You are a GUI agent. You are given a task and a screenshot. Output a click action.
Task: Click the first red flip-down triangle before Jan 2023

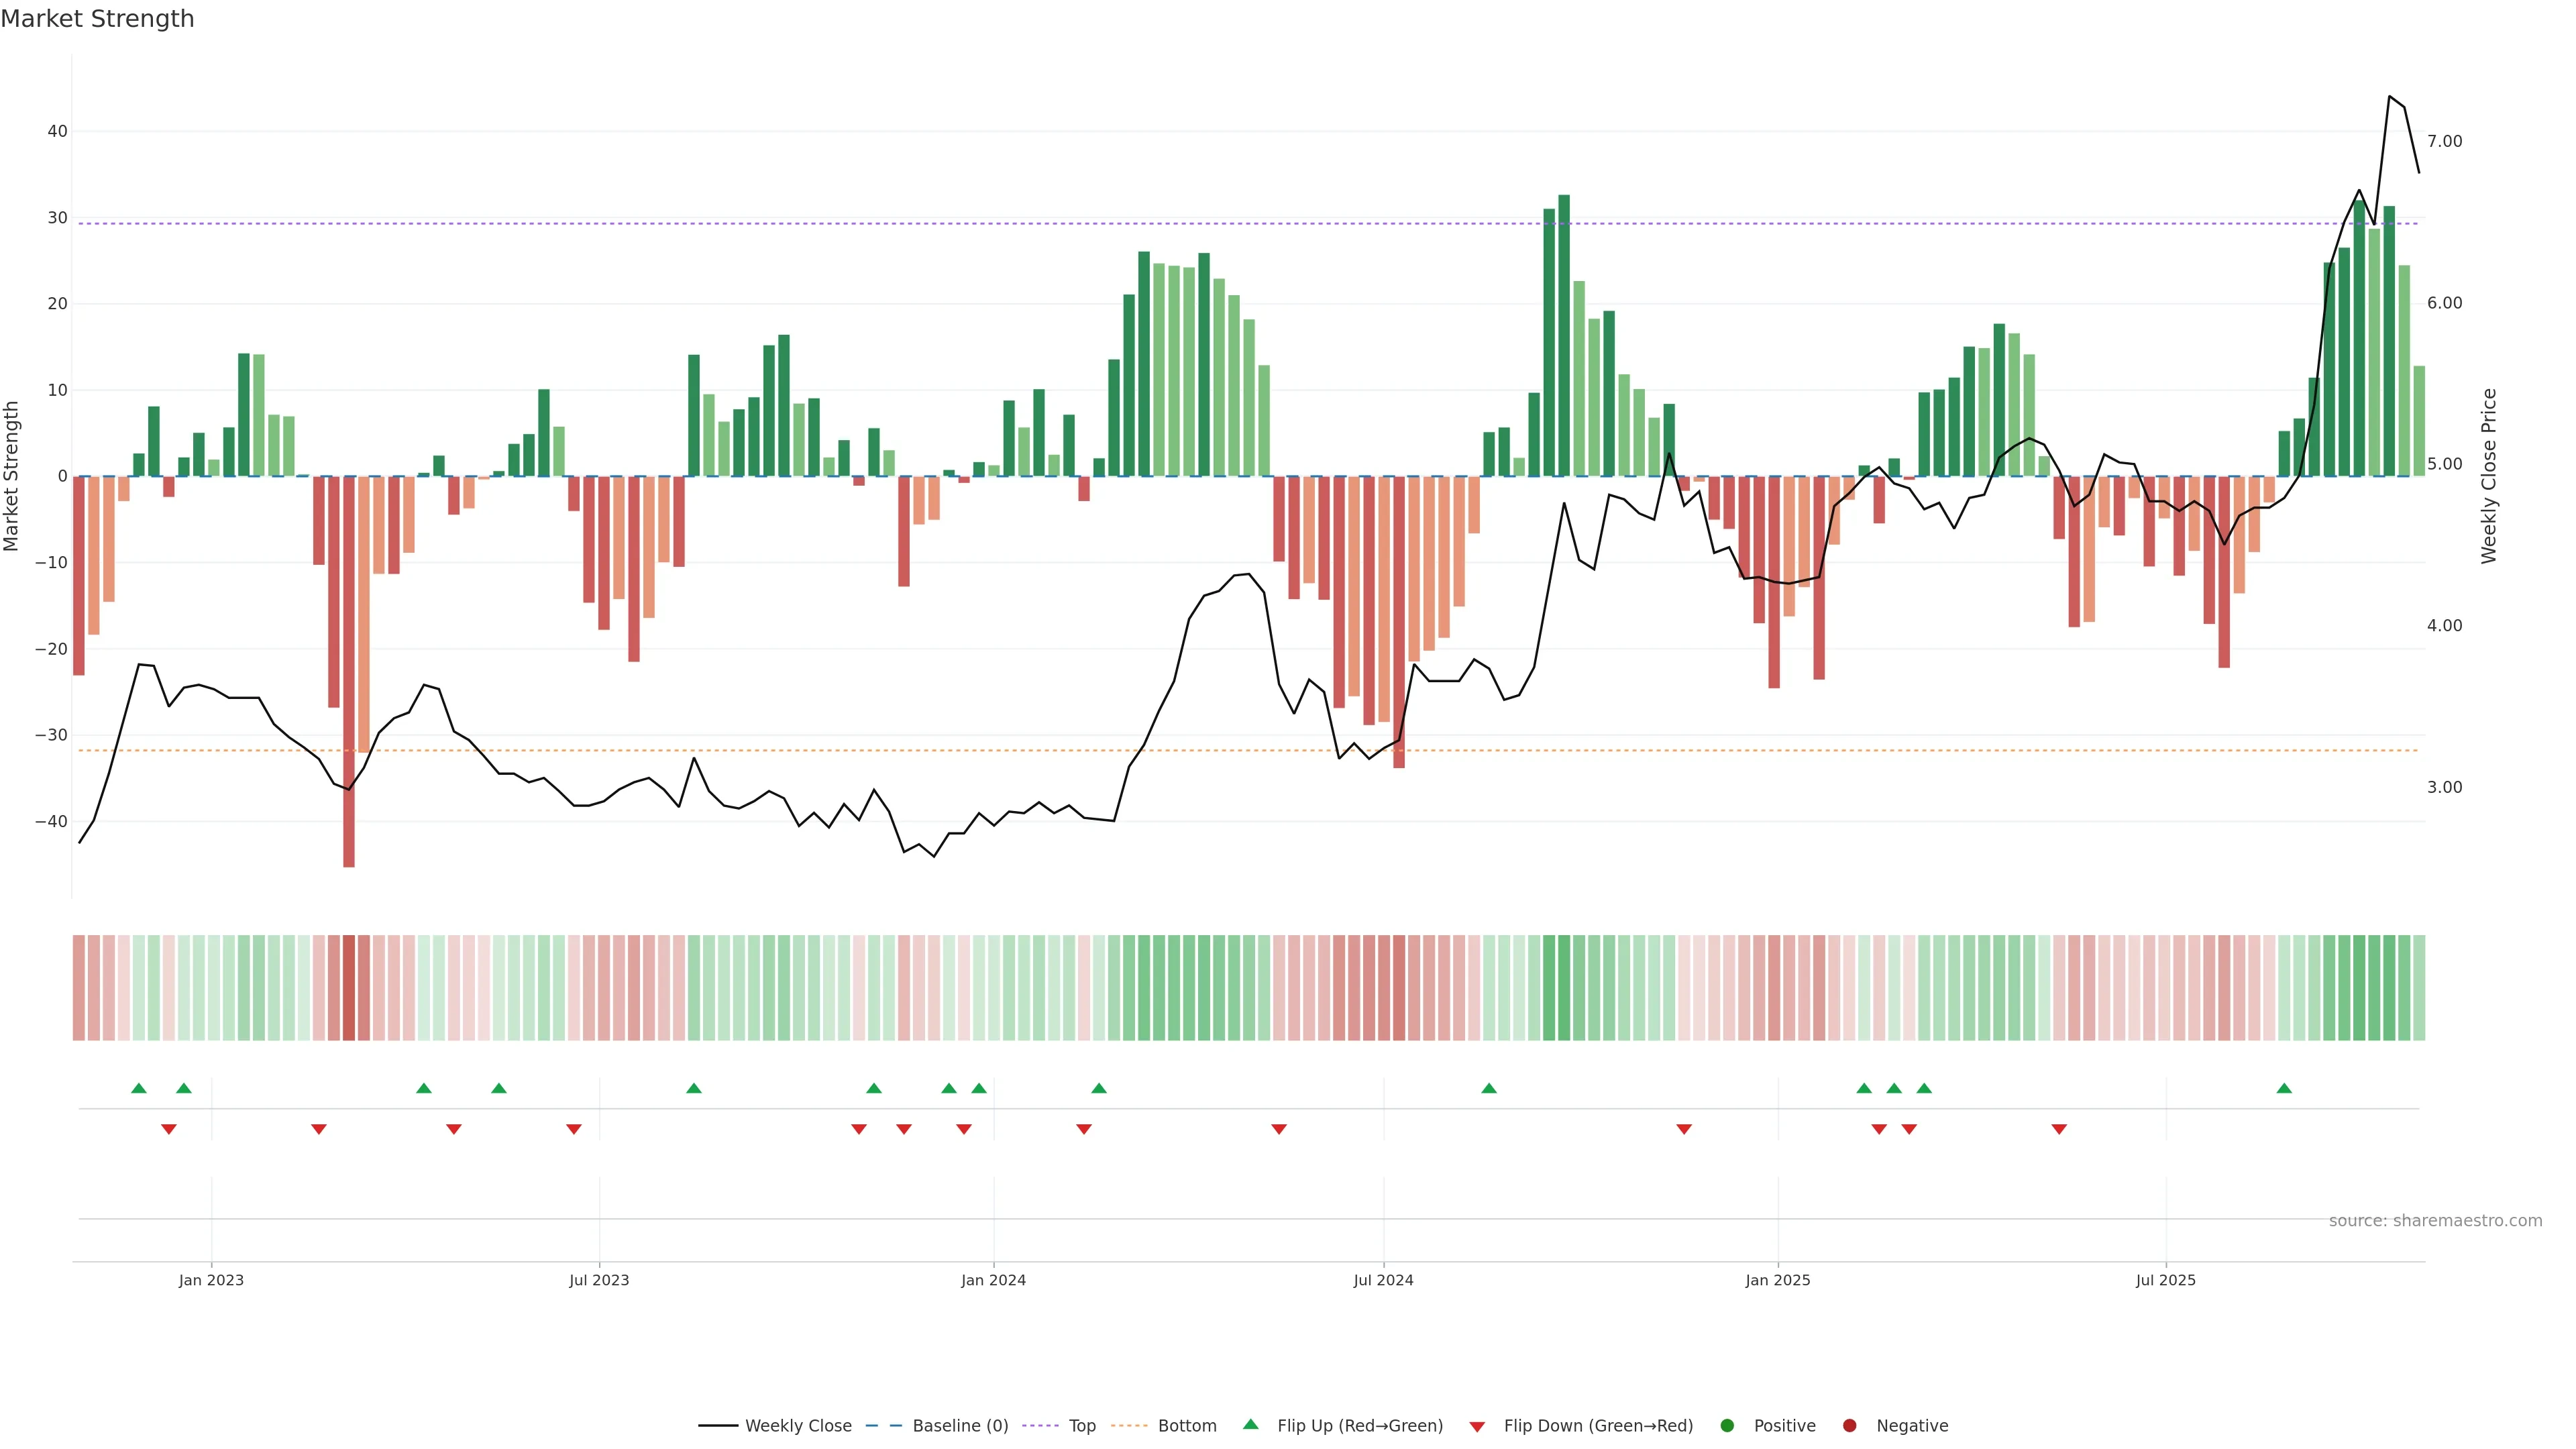169,1129
